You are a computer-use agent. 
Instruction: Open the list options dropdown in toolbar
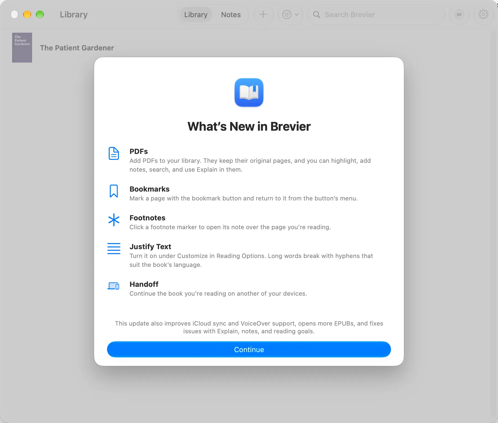tap(290, 14)
